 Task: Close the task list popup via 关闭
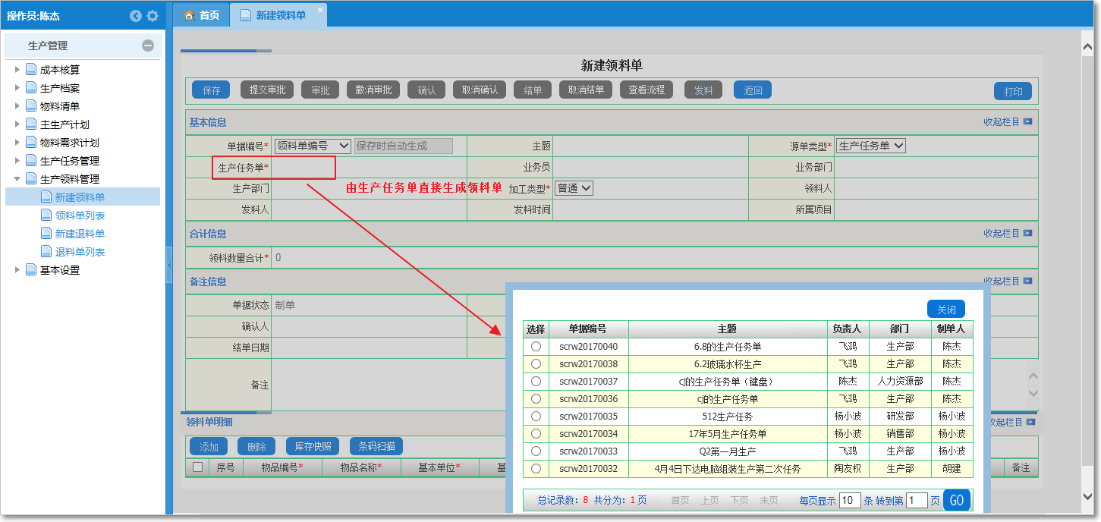coord(945,309)
